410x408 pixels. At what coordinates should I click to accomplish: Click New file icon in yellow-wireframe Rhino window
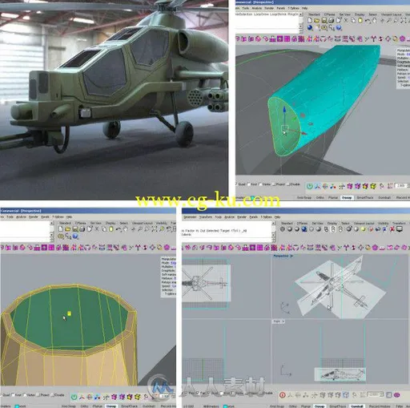(61, 229)
